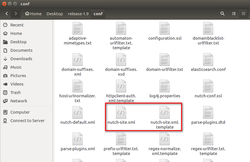Select nutch-conf.xsl file icon
Screen dimensions: 250x162
[208, 86]
